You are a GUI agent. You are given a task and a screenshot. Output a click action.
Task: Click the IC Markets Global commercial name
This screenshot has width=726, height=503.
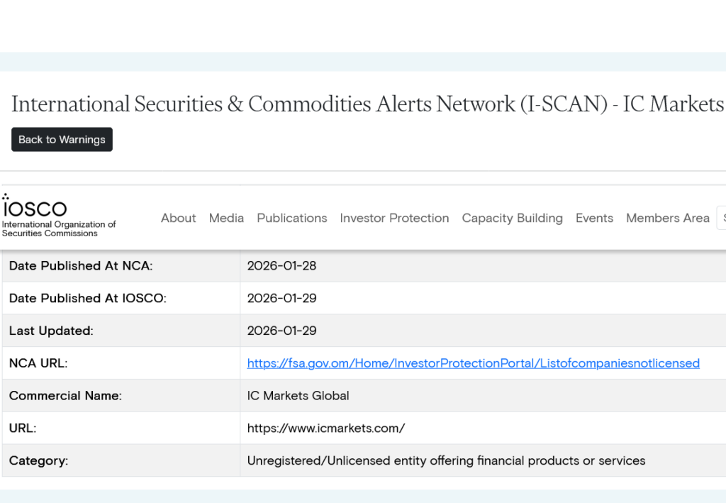coord(298,396)
